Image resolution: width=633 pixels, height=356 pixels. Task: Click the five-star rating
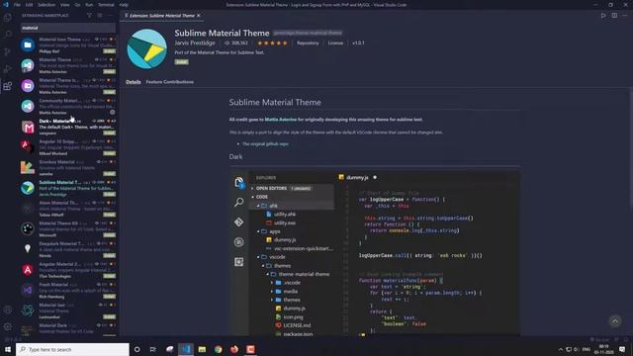273,43
